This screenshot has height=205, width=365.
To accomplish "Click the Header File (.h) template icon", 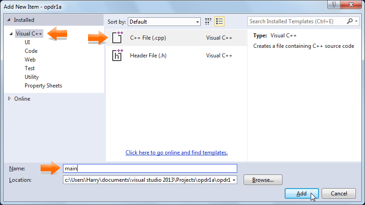I will pyautogui.click(x=118, y=56).
